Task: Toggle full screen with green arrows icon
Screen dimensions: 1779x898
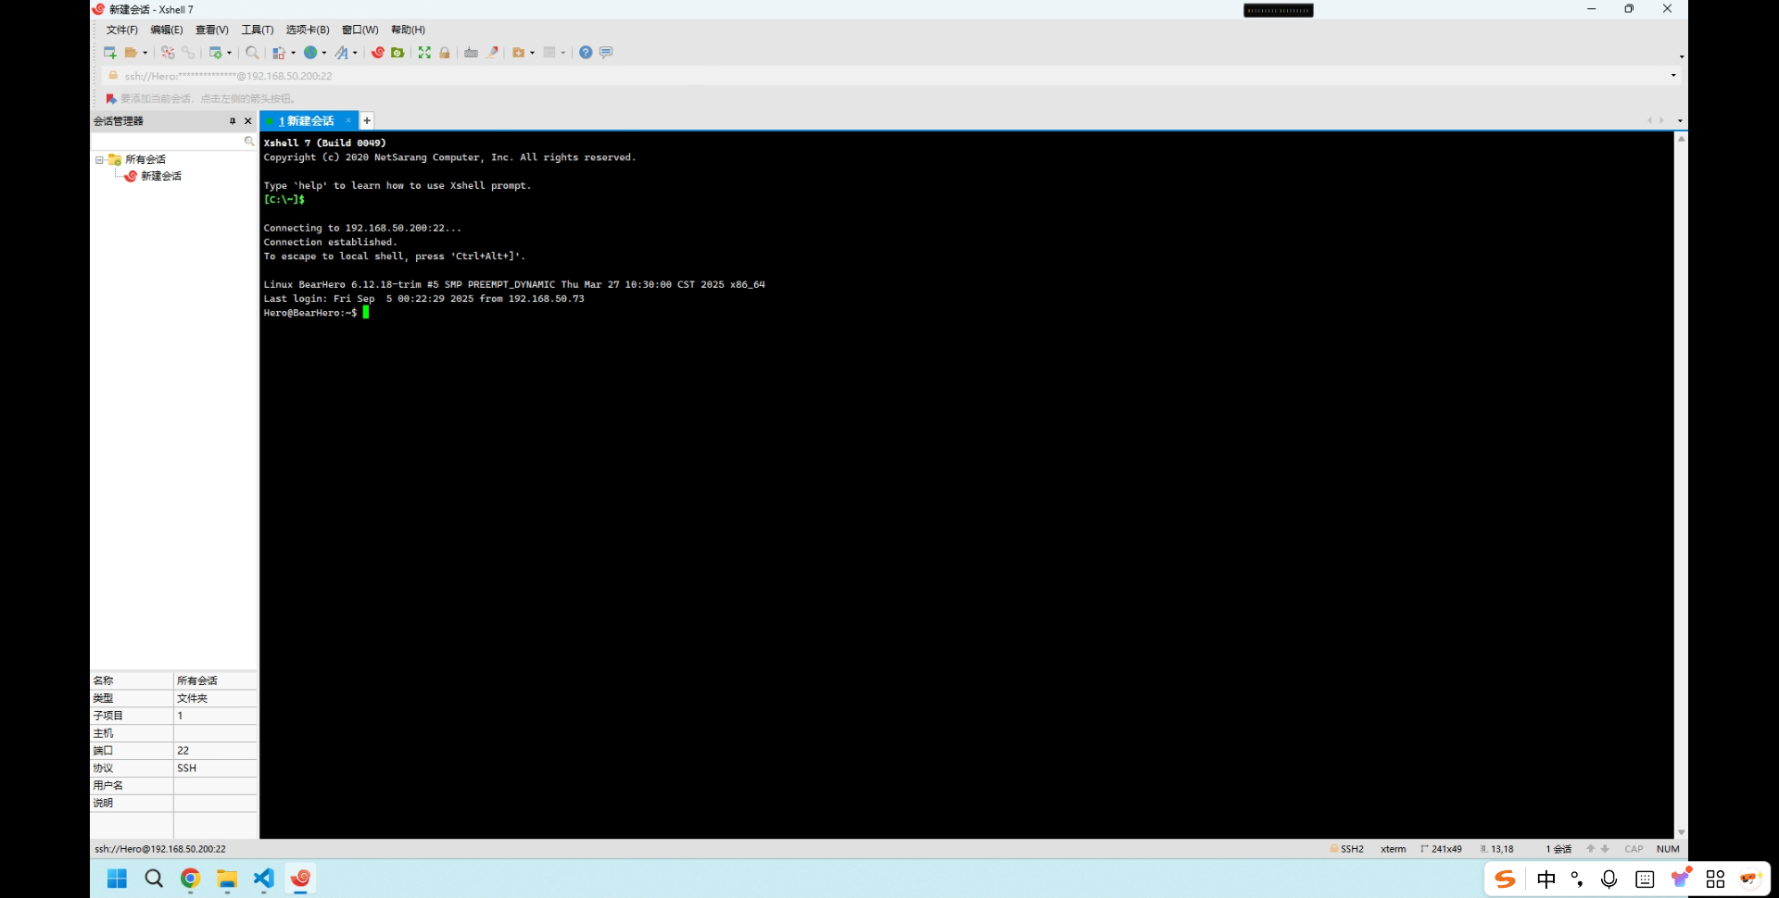Action: pyautogui.click(x=424, y=53)
